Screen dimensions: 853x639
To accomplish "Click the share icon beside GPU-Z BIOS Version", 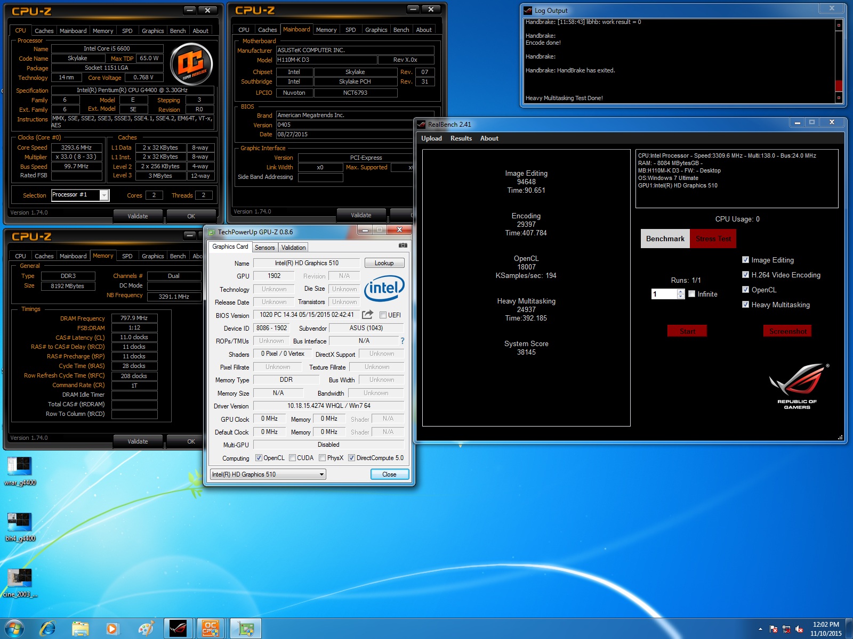I will click(x=367, y=315).
